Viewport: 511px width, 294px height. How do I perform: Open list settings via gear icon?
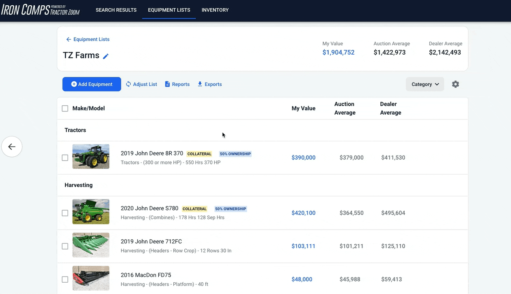pyautogui.click(x=455, y=84)
